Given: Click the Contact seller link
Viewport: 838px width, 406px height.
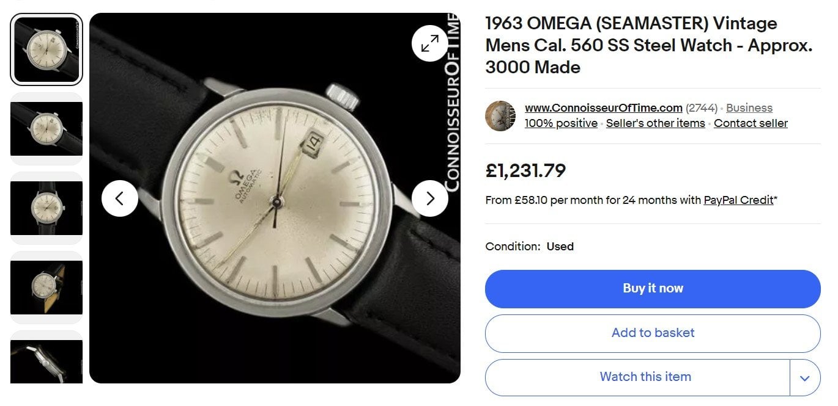Looking at the screenshot, I should coord(751,123).
